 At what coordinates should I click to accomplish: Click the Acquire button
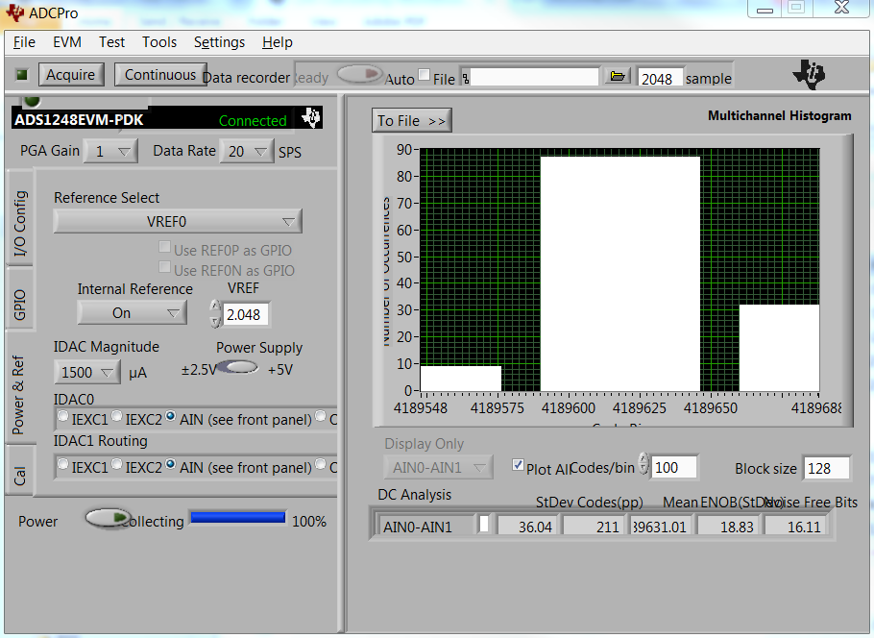[71, 75]
